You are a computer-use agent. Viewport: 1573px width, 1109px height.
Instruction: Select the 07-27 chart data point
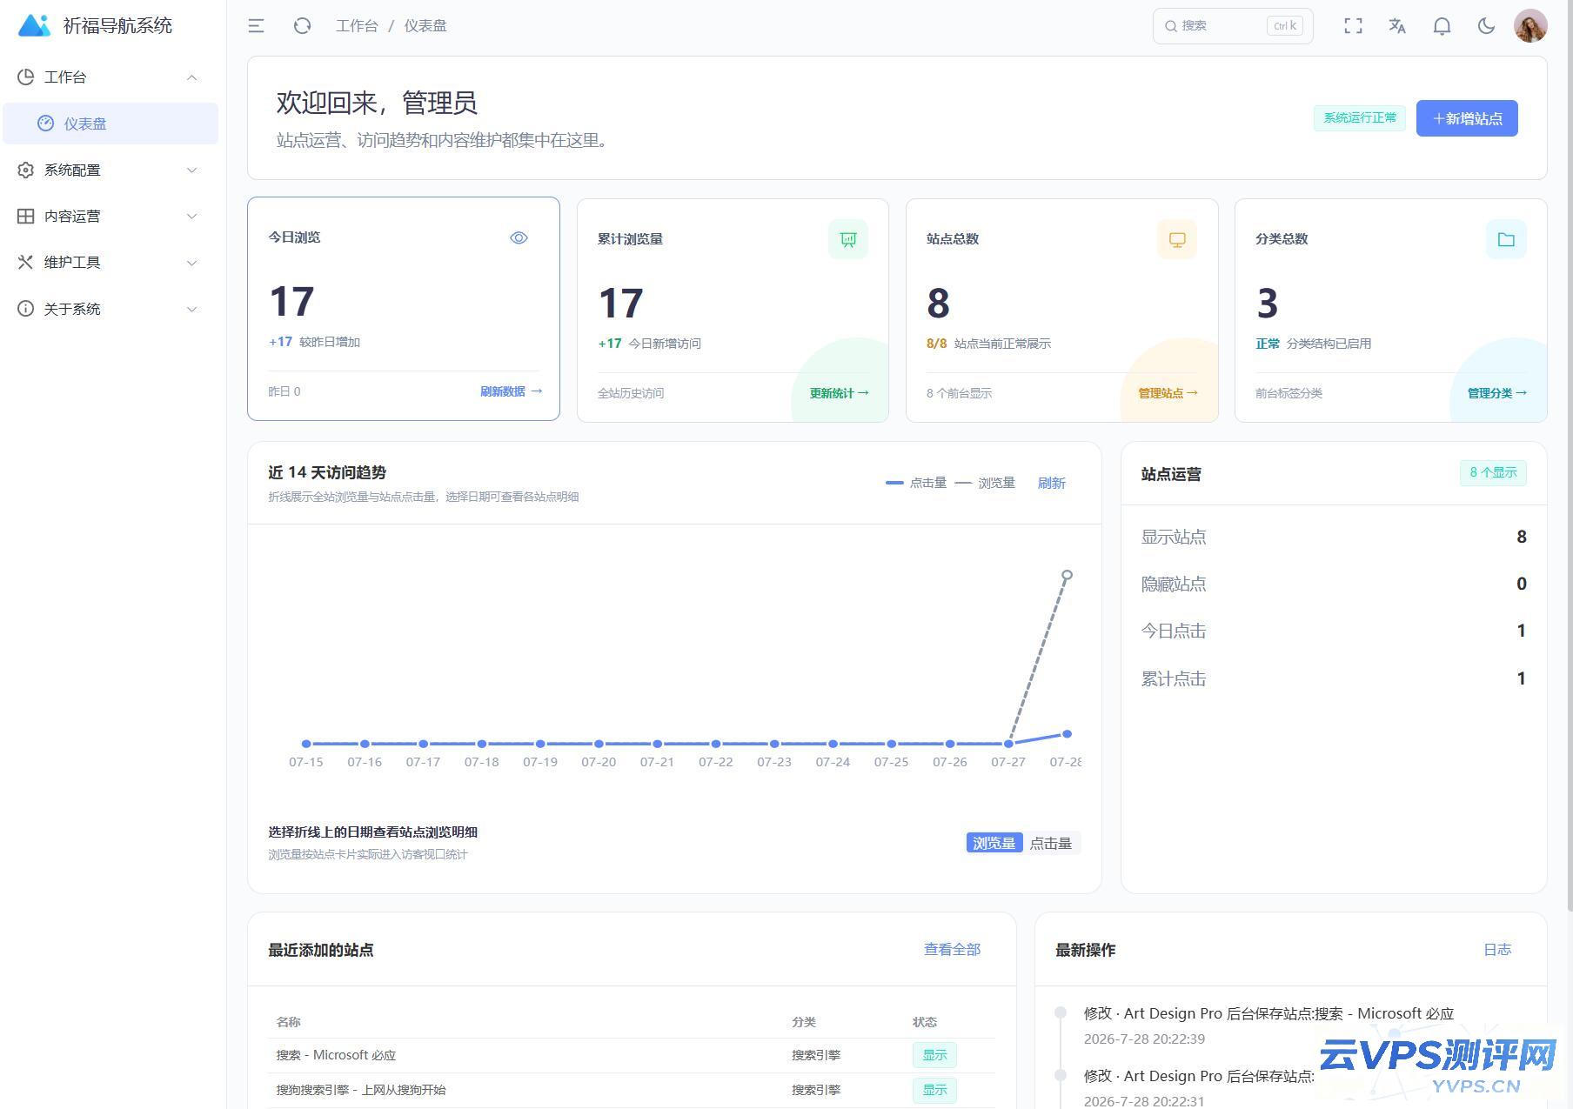tap(1008, 744)
